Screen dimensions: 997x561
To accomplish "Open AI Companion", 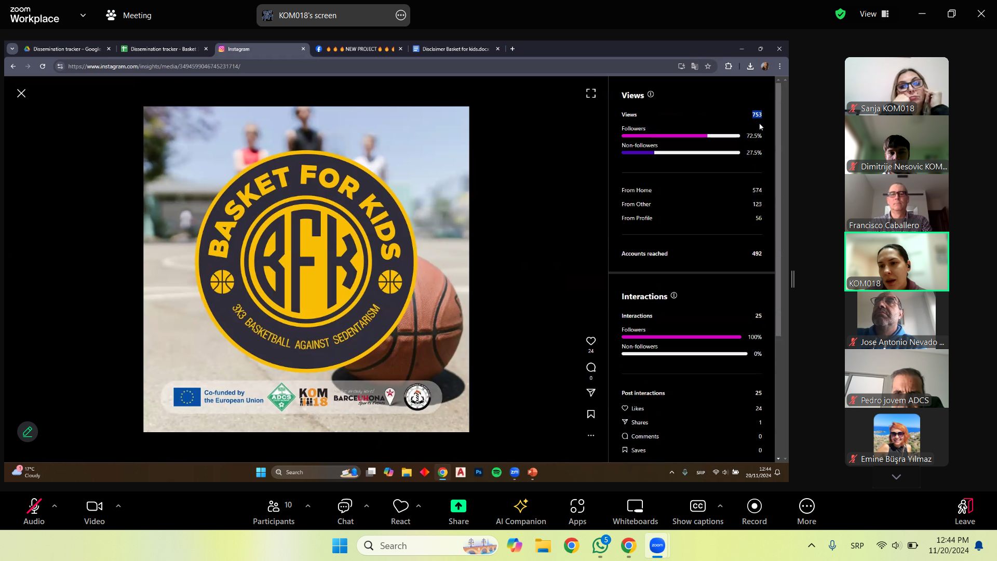I will pos(521,512).
